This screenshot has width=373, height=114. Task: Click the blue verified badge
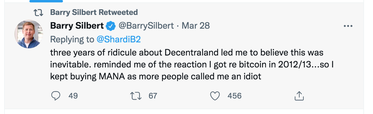(x=111, y=26)
